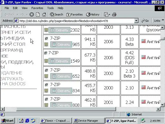Screen dimensions: 165x124
Task: Click the archive icon in 941.1 Кб row
Action: (46, 44)
